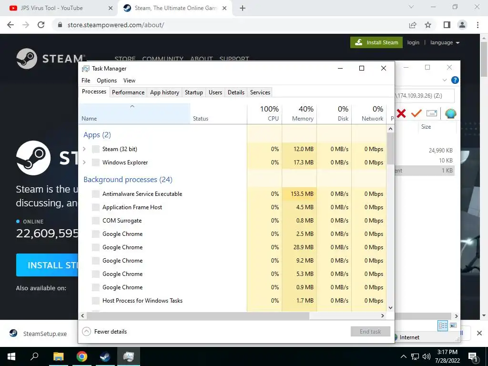Open Chrome three-dot menu
488x366 pixels.
click(x=478, y=25)
